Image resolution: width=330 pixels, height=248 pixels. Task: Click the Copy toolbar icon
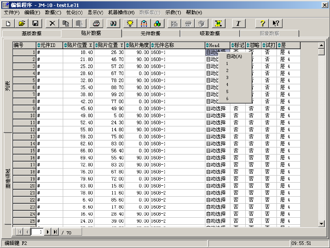click(66, 23)
